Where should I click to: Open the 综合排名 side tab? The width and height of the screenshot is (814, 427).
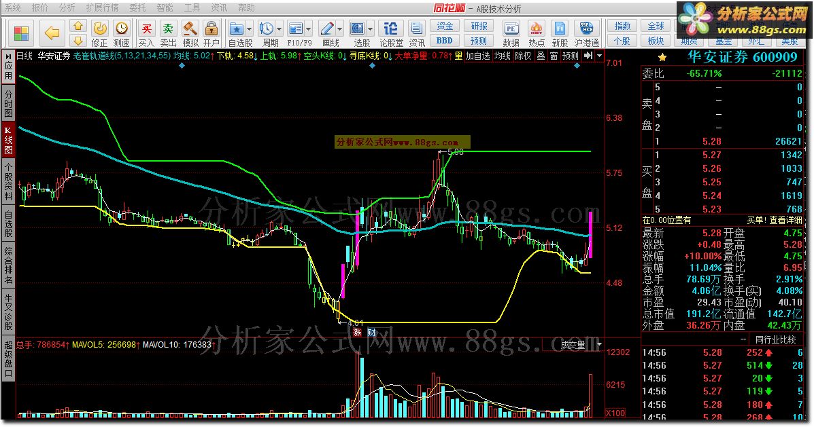[x=8, y=265]
